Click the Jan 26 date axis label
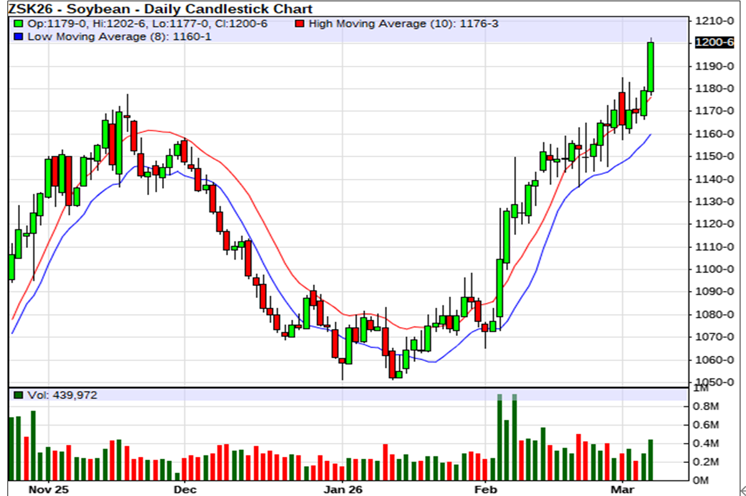Viewport: 746px width, 496px height. 343,489
